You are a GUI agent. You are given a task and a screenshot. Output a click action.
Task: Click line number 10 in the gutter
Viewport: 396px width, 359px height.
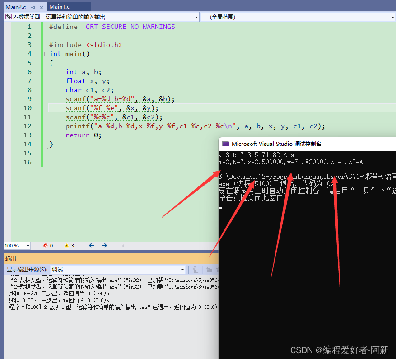coord(28,108)
